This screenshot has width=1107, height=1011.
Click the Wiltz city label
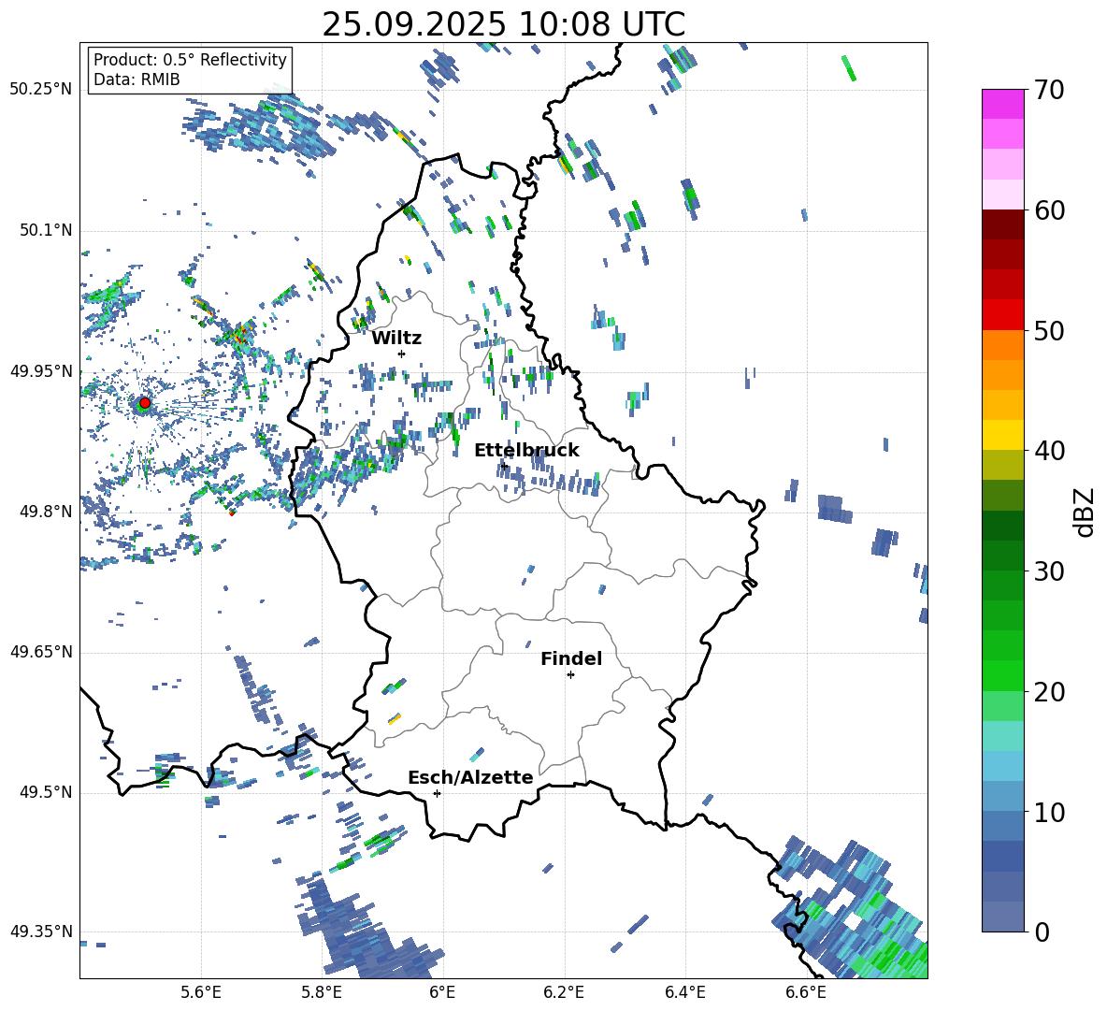pos(396,339)
